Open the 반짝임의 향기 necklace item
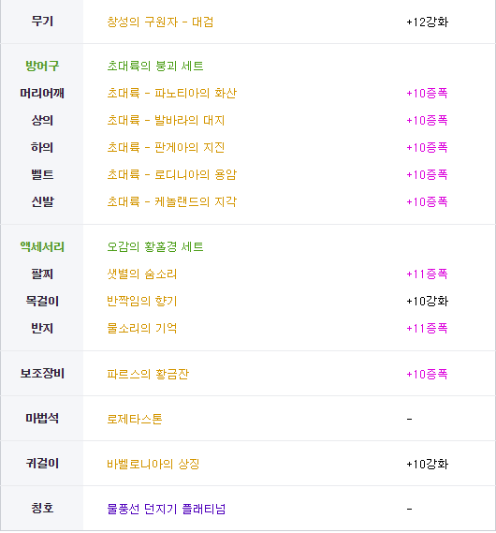Screen dimensions: 496x533 [x=142, y=302]
